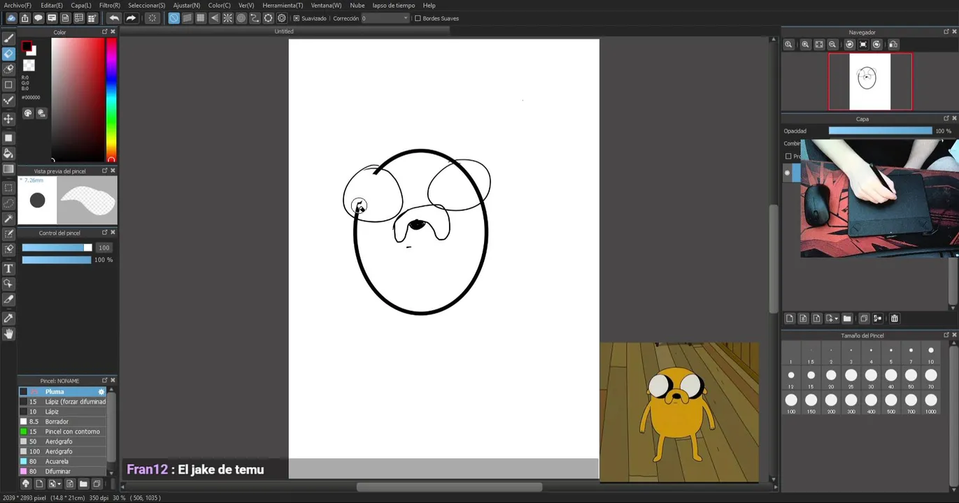This screenshot has width=959, height=503.
Task: Click the snap settings gear icon
Action: [x=282, y=18]
